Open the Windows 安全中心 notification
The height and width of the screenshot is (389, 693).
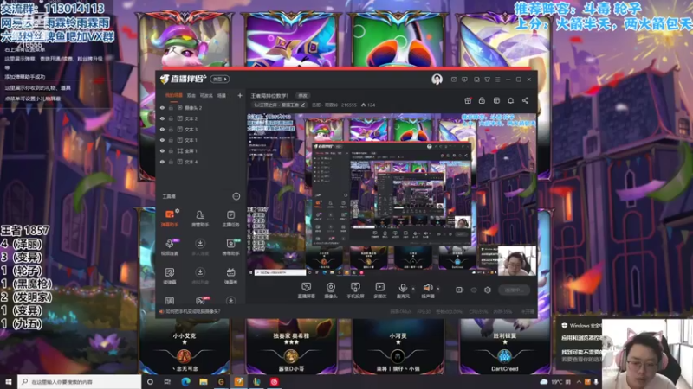point(580,341)
